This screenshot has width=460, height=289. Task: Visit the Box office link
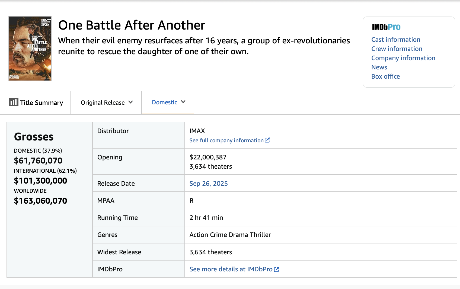point(385,76)
